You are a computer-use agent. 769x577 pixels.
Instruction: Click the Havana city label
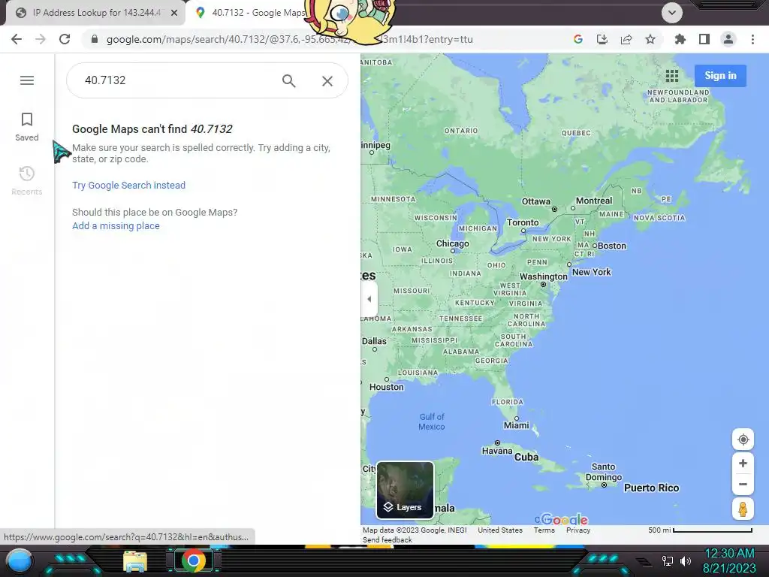(497, 451)
